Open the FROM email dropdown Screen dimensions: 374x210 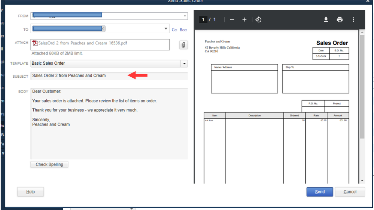[185, 16]
